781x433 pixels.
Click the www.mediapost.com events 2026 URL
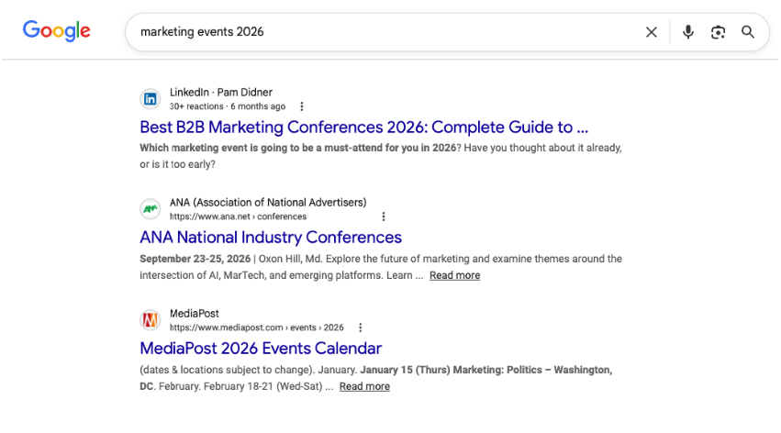click(x=257, y=328)
